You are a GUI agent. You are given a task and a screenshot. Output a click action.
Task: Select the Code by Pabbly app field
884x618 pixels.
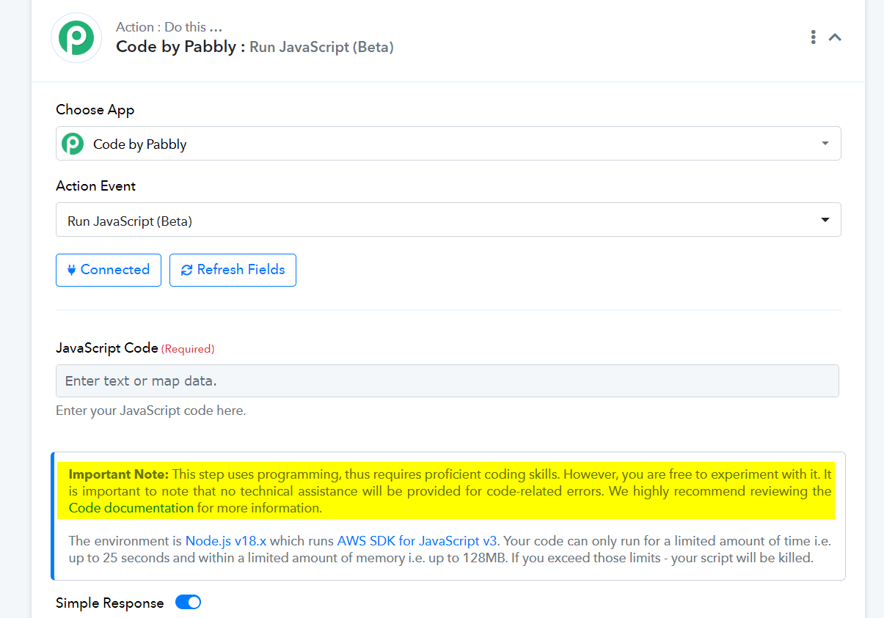coord(448,144)
